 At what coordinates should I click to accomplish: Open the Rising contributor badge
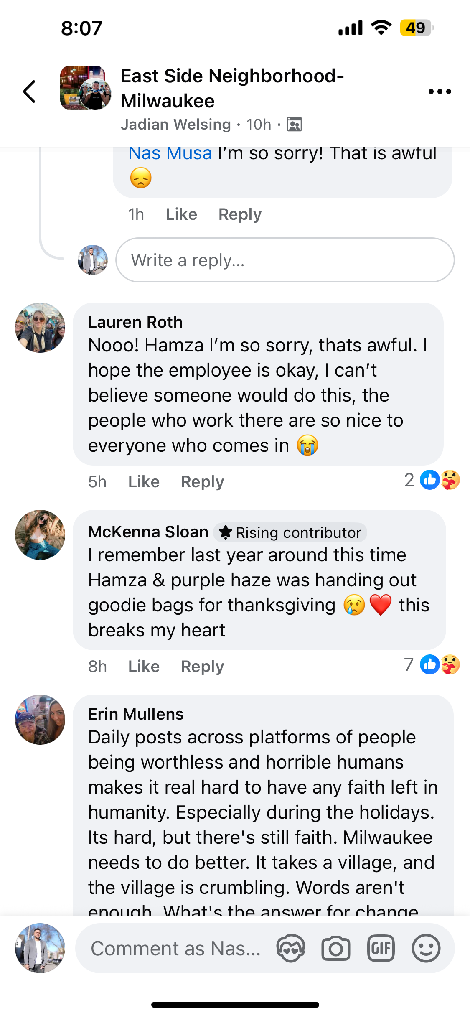pos(290,532)
